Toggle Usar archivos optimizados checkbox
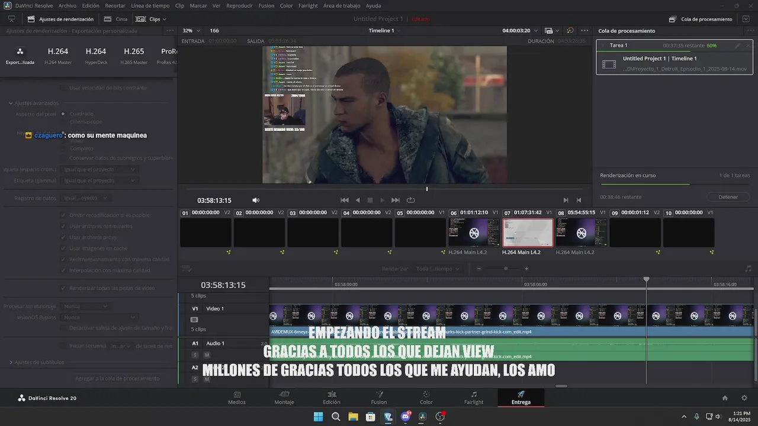Screen dimensions: 758x426 [x=63, y=226]
